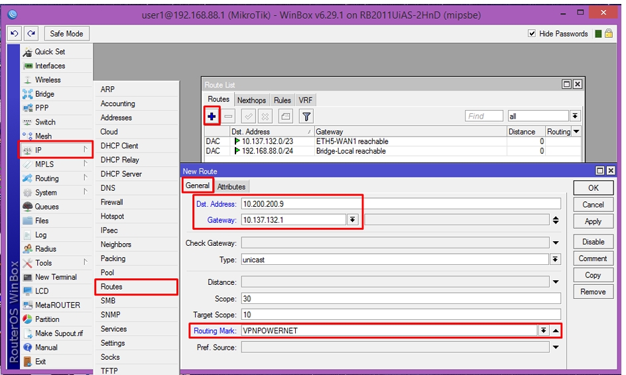Click the enable checkmark icon in Route List
This screenshot has width=626, height=375.
(x=248, y=117)
